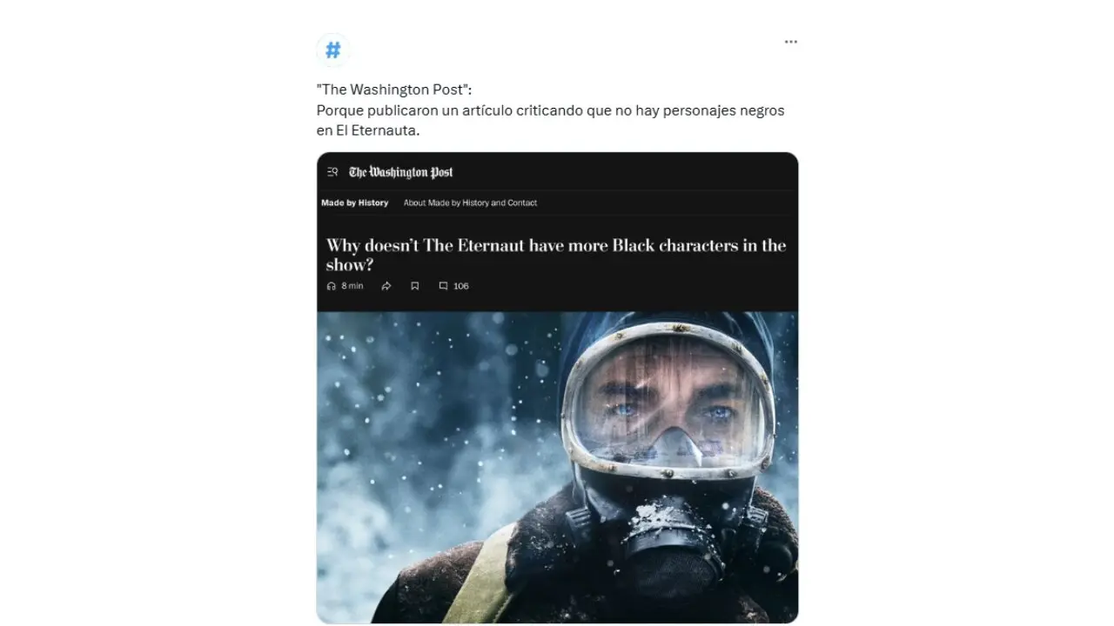Open the Washington Post menu and search icon

tap(332, 172)
